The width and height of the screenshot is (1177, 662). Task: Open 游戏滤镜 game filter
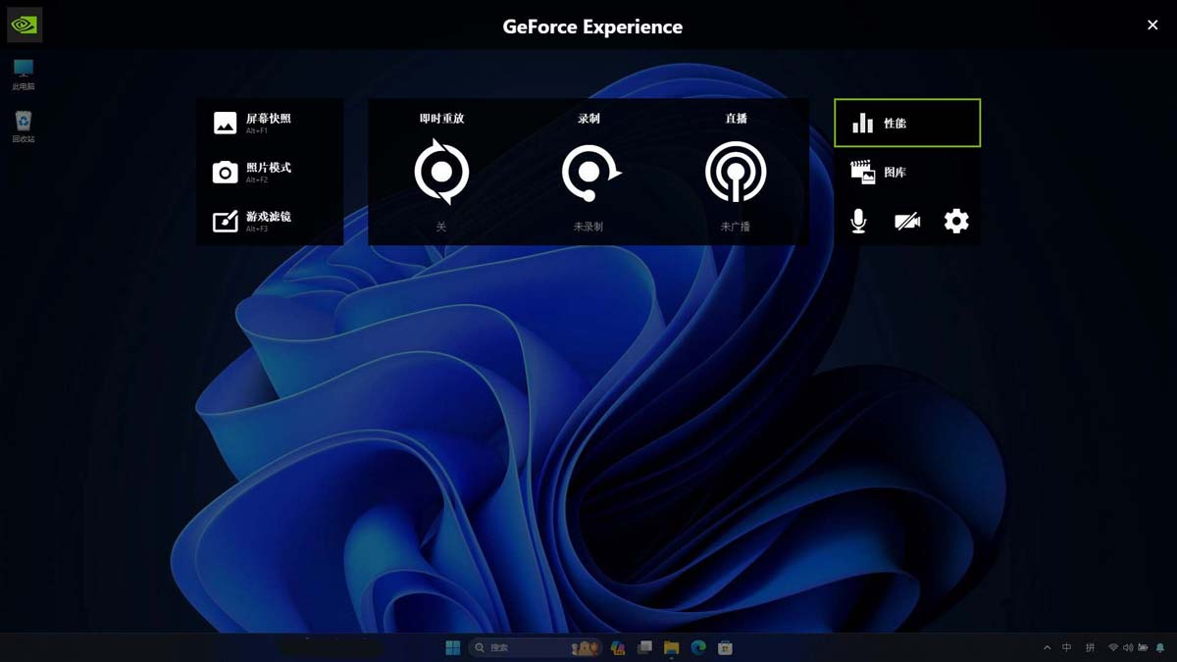coord(253,221)
